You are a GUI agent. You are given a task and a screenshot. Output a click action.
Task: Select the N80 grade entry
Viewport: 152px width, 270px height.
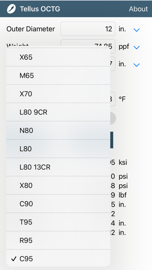[x=58, y=130]
